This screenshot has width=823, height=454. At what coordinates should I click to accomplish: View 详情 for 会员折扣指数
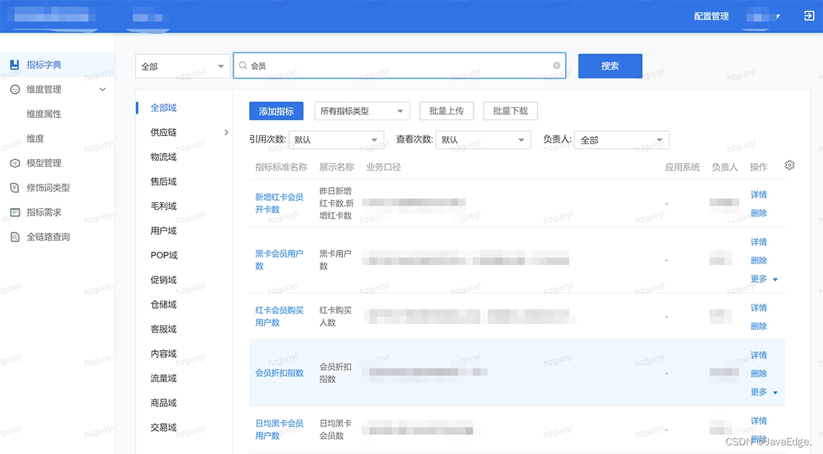[x=758, y=355]
